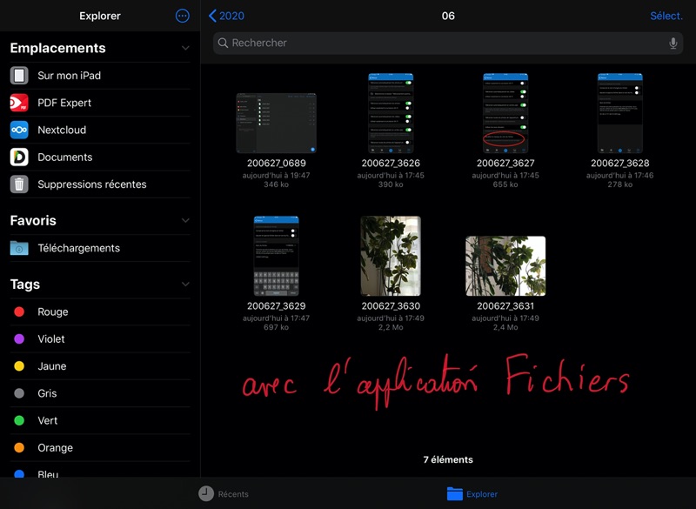Select Sur mon iPad location

pos(69,76)
